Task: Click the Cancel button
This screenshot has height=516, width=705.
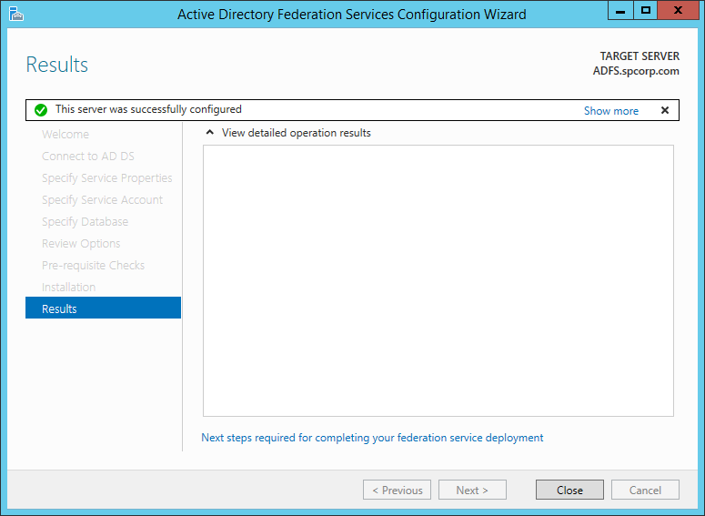Action: 645,490
